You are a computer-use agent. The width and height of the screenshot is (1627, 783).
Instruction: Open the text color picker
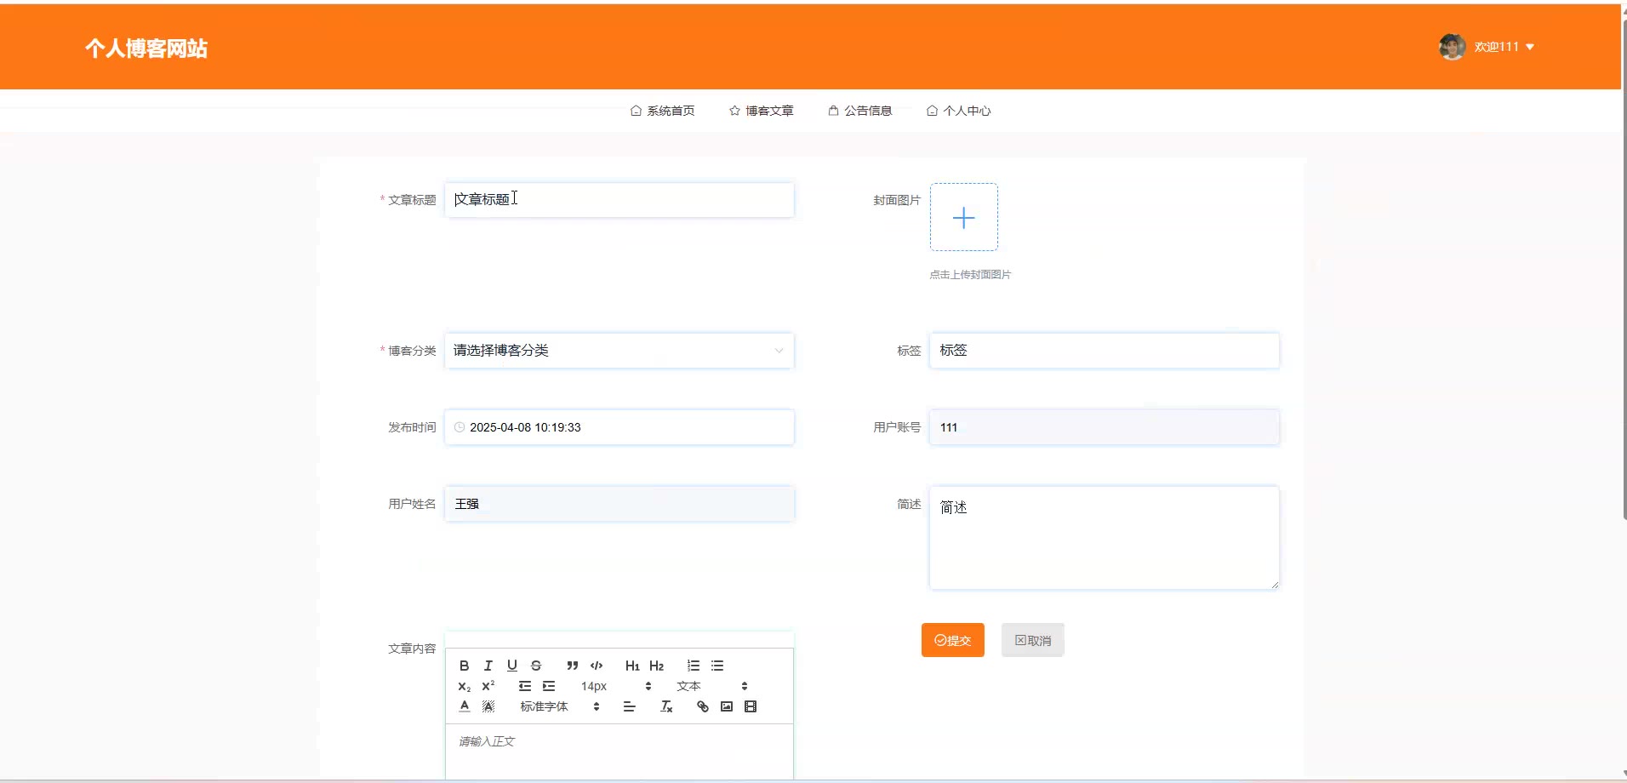pyautogui.click(x=464, y=706)
